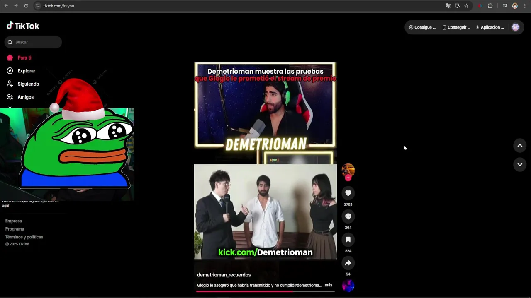Image resolution: width=531 pixels, height=298 pixels.
Task: Open the TikTok profile avatar menu
Action: [x=515, y=27]
